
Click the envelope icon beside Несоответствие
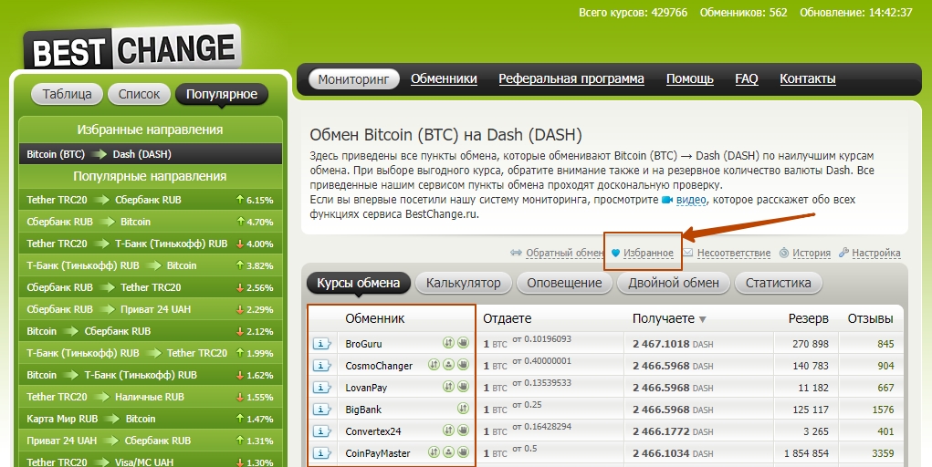(x=687, y=253)
